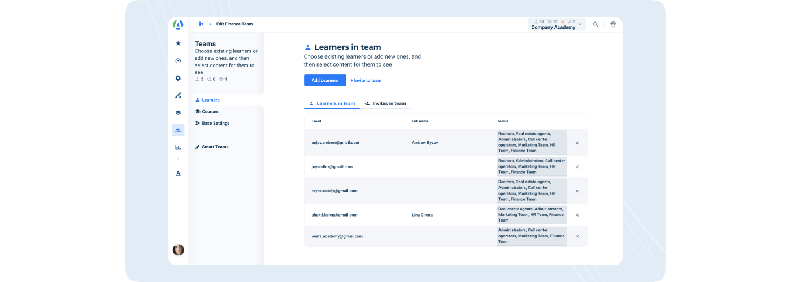Expand the Company Academy dropdown arrow

point(580,25)
